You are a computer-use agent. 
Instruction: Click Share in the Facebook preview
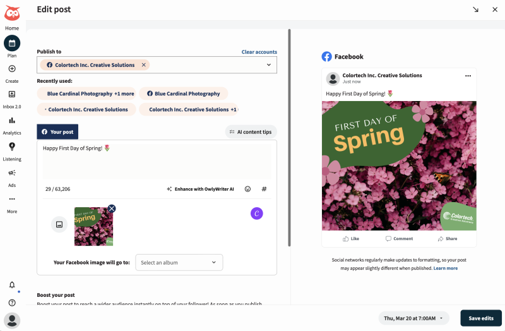point(448,239)
